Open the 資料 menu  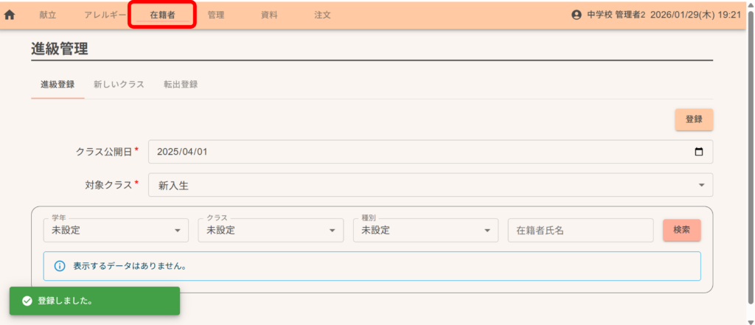269,15
